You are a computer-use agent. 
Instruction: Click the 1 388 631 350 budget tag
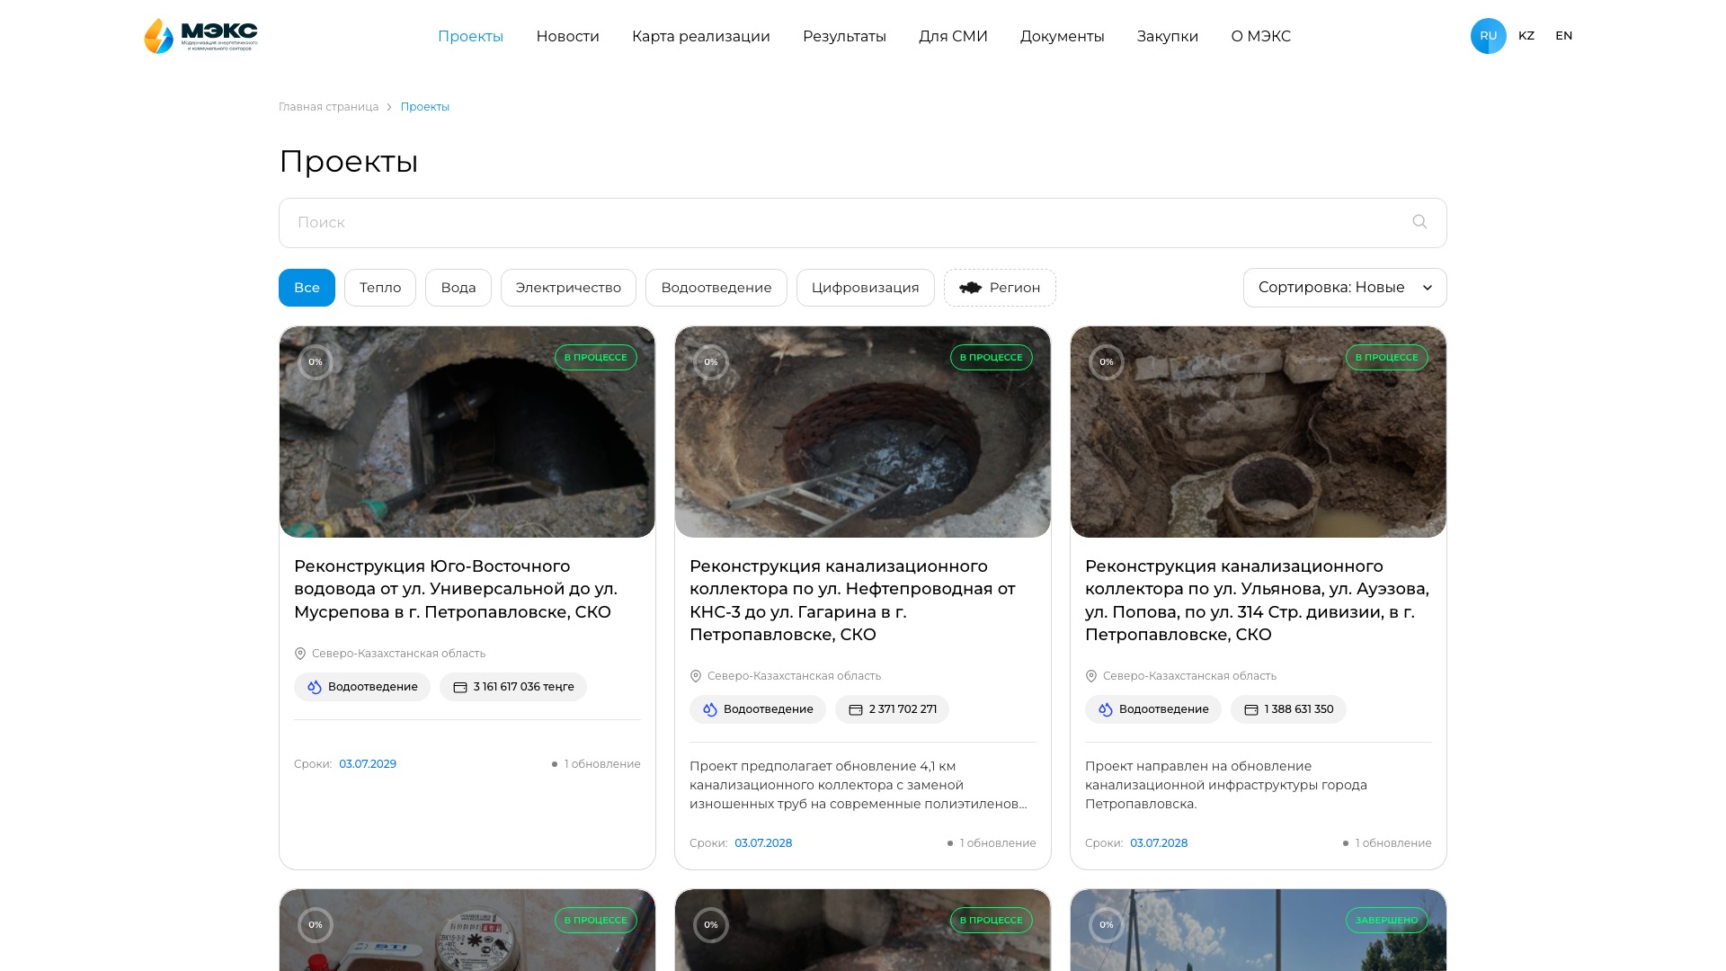pos(1288,709)
